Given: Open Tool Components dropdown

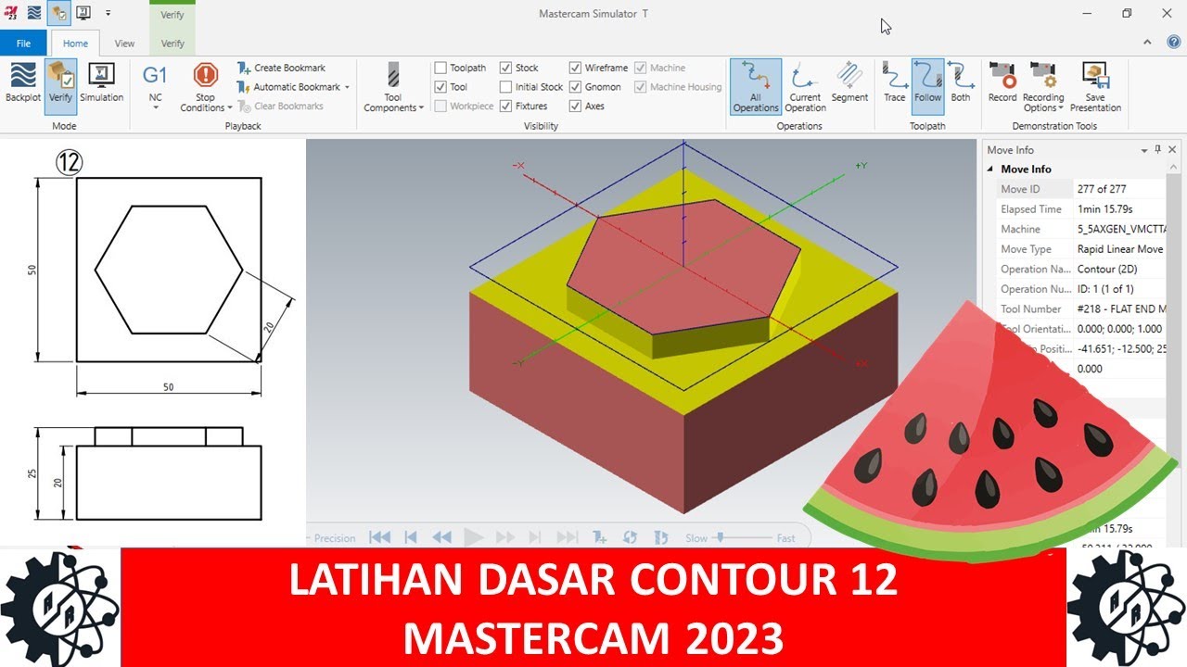Looking at the screenshot, I should click(393, 86).
